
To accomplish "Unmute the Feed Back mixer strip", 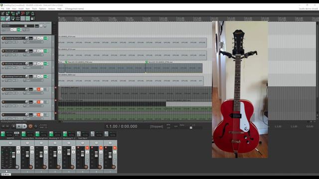I will pos(87,148).
